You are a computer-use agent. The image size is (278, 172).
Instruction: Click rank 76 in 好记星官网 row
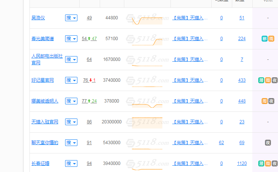[86, 80]
